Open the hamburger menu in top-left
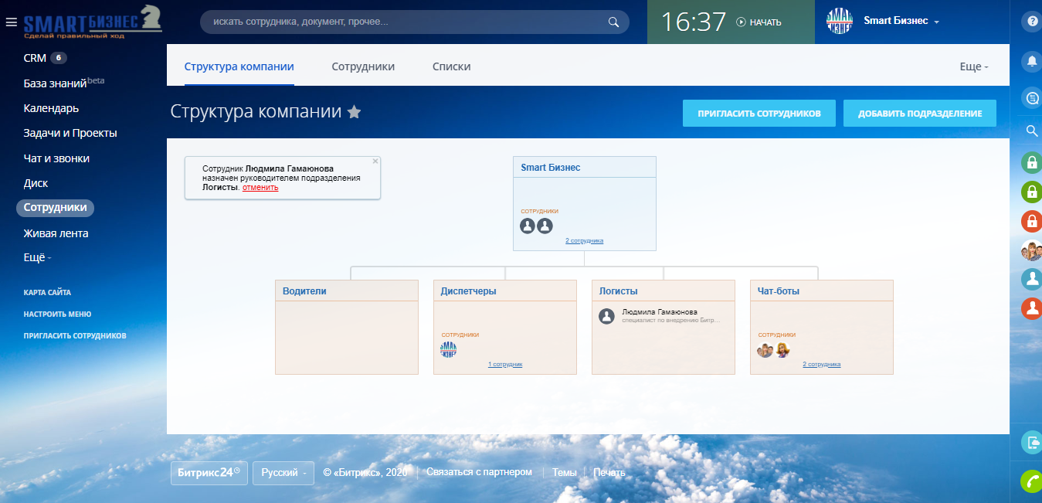Screen dimensions: 1042x503 tap(11, 22)
